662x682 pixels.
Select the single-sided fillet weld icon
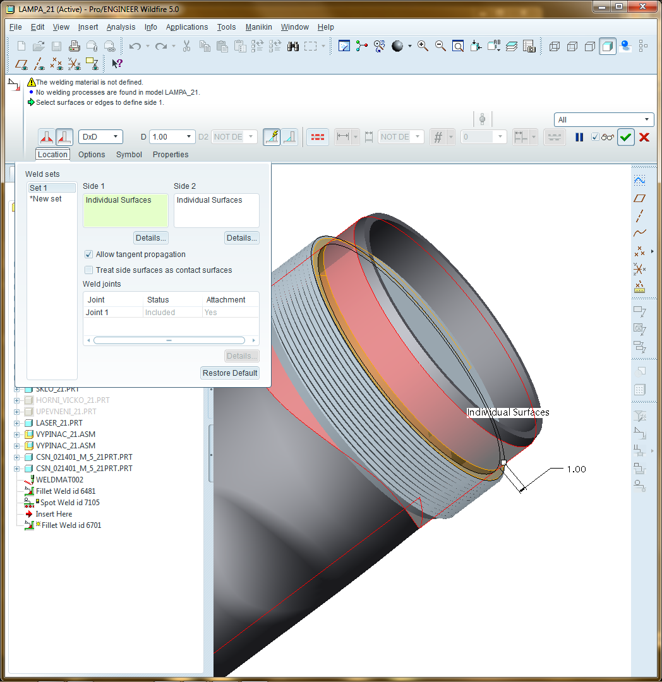pyautogui.click(x=64, y=137)
